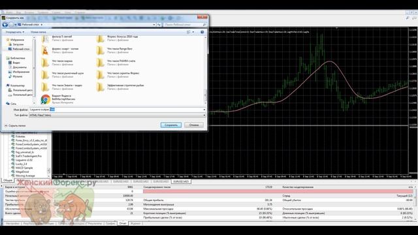Select Загрузки in the navigation pane
This screenshot has height=235, width=418.
[x=16, y=44]
